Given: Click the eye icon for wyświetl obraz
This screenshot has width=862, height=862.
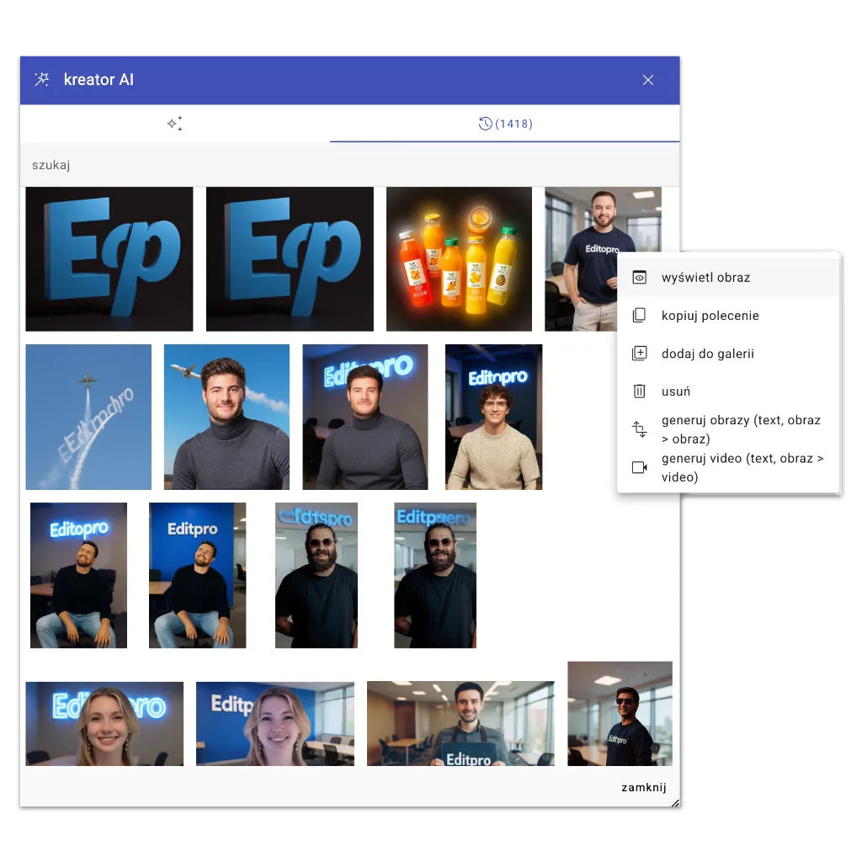Looking at the screenshot, I should pyautogui.click(x=640, y=278).
